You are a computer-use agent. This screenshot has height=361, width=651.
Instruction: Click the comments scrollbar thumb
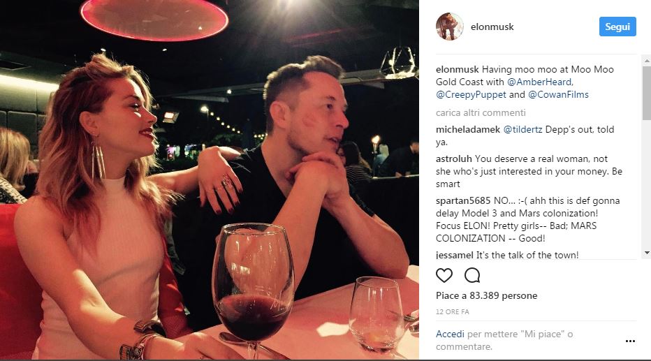pyautogui.click(x=646, y=91)
